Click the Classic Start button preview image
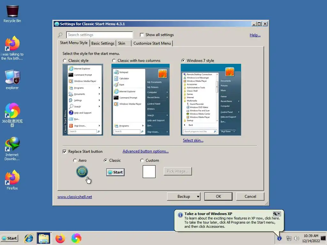The image size is (327, 245). tap(115, 172)
